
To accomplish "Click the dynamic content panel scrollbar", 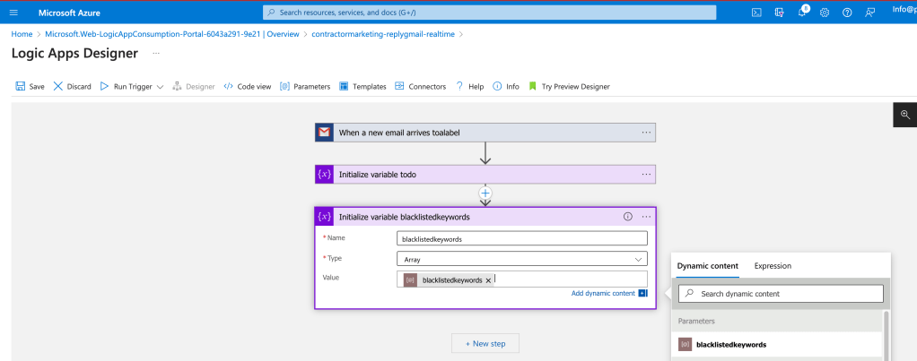I will 886,336.
